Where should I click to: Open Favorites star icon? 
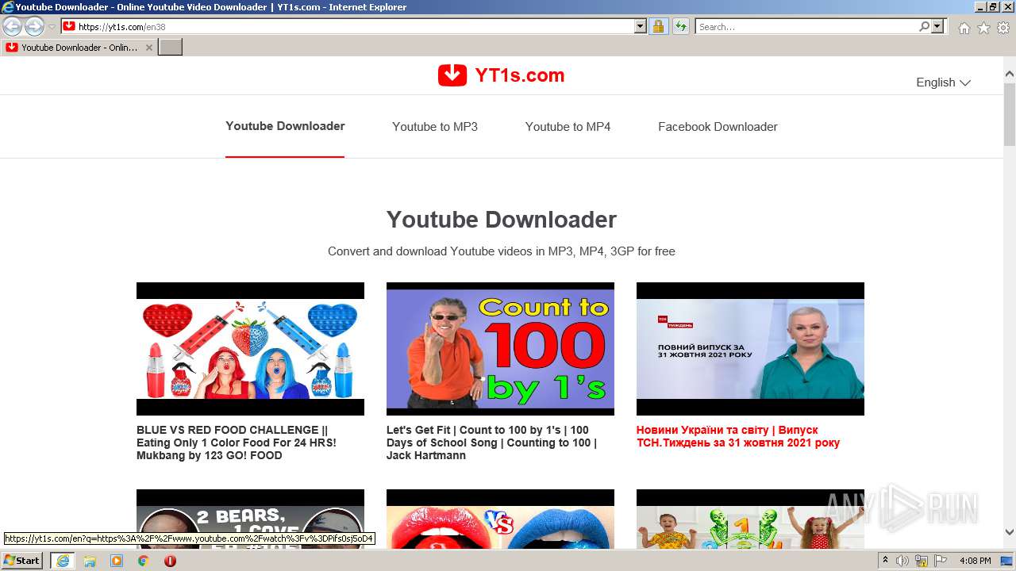(x=983, y=28)
